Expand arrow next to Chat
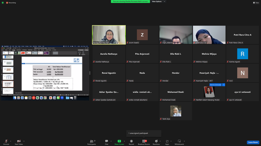The width and height of the screenshot is (261, 146). (x=111, y=141)
